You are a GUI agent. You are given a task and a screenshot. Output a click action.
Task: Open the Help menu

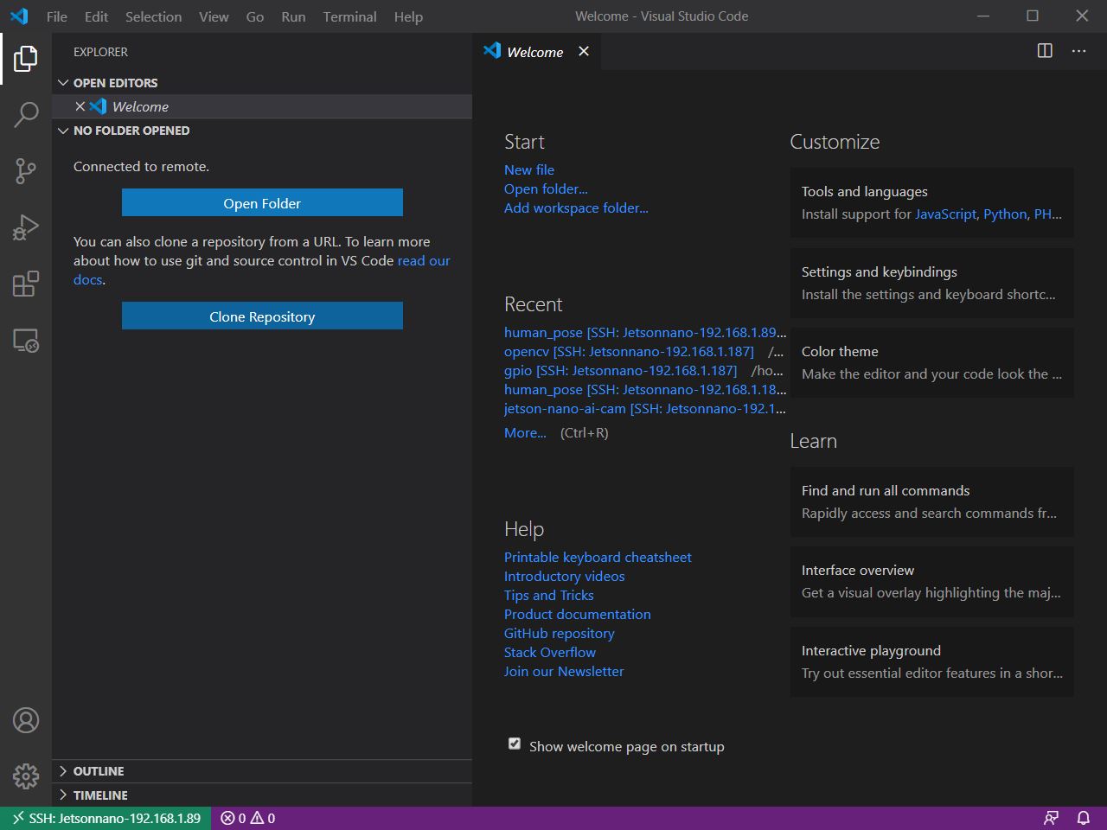408,16
